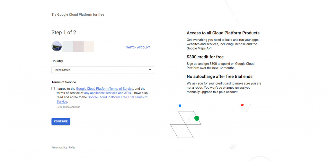
Task: Click the SWITCH ACCOUNT link
Action: point(138,48)
